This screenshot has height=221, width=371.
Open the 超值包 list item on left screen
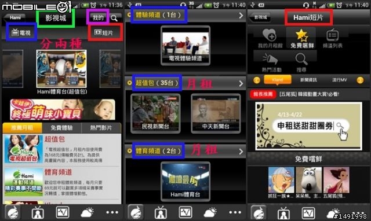pos(62,150)
